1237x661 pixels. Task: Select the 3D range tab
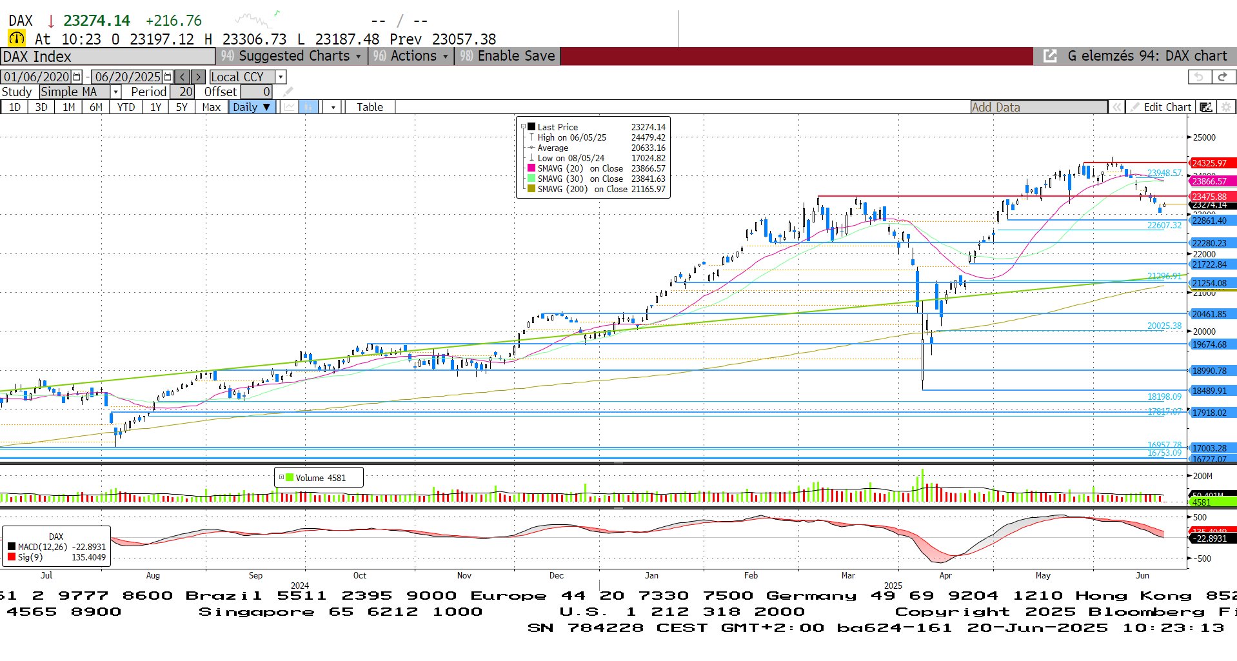tap(41, 107)
